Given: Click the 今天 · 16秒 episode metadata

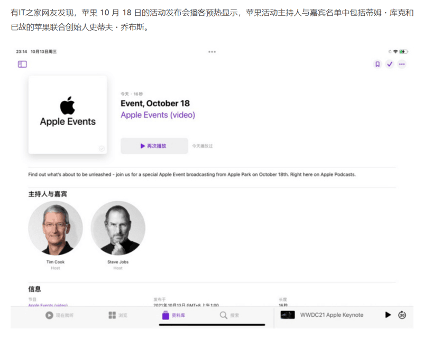Looking at the screenshot, I should point(132,94).
